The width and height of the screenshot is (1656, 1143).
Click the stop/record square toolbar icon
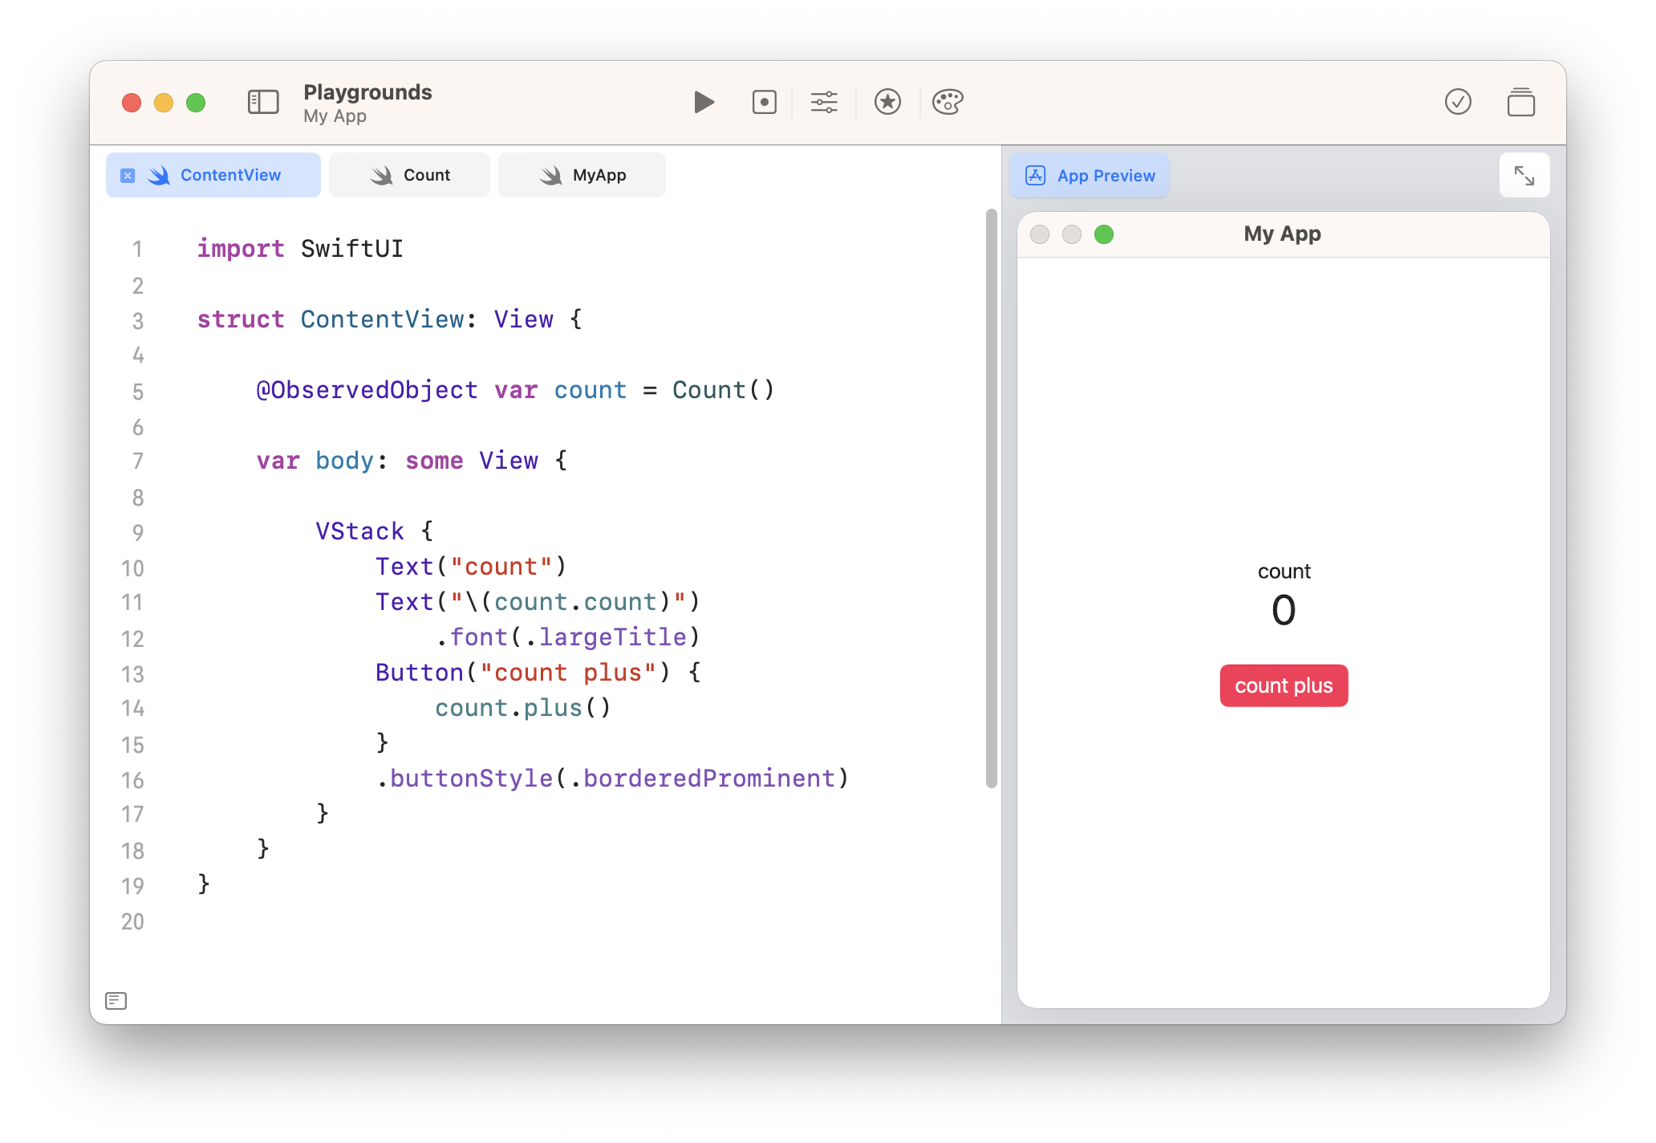coord(764,102)
